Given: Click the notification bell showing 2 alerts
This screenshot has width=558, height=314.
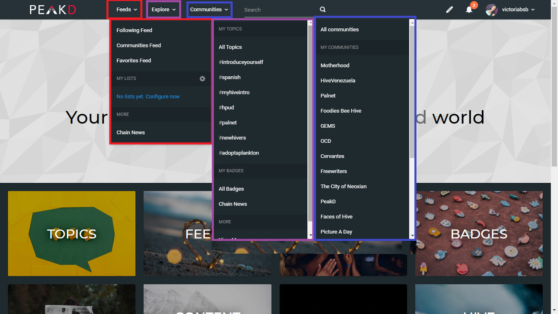Looking at the screenshot, I should 469,9.
